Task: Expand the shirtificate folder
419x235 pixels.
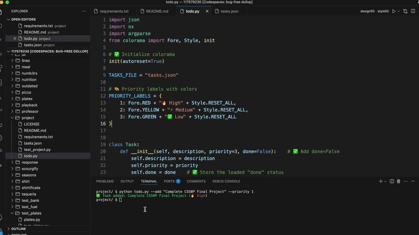Action: pos(31,188)
